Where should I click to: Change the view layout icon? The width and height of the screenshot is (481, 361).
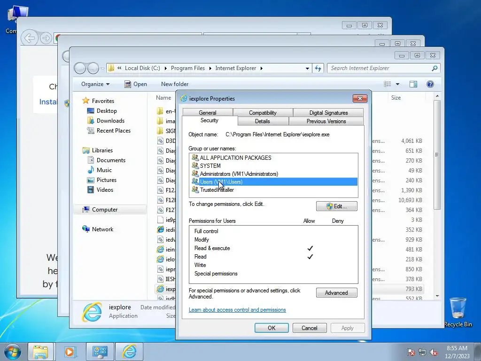click(388, 84)
